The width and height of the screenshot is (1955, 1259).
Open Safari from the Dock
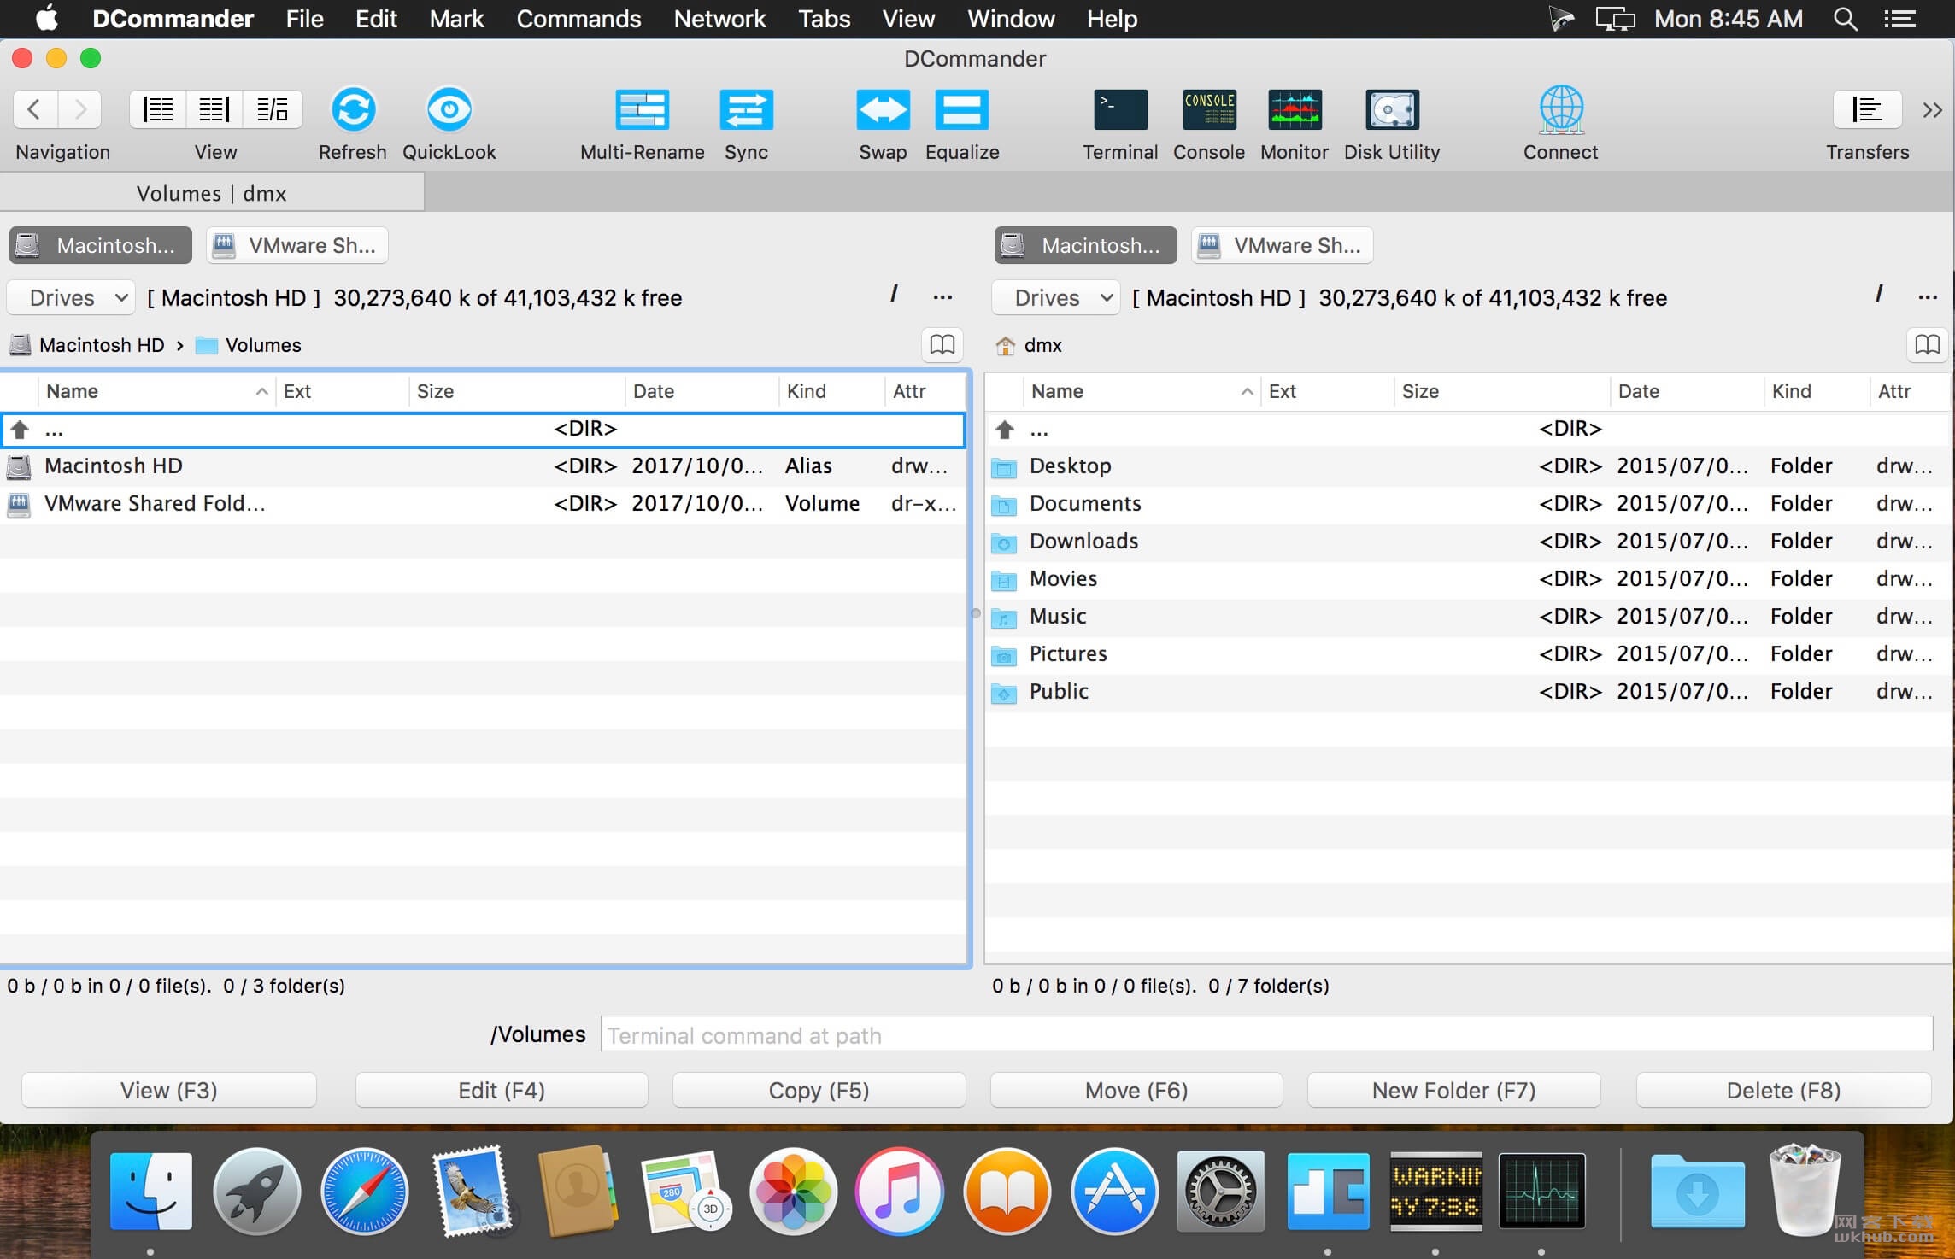click(365, 1192)
